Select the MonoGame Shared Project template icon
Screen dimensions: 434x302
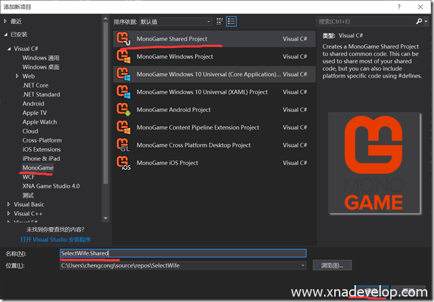tap(124, 39)
